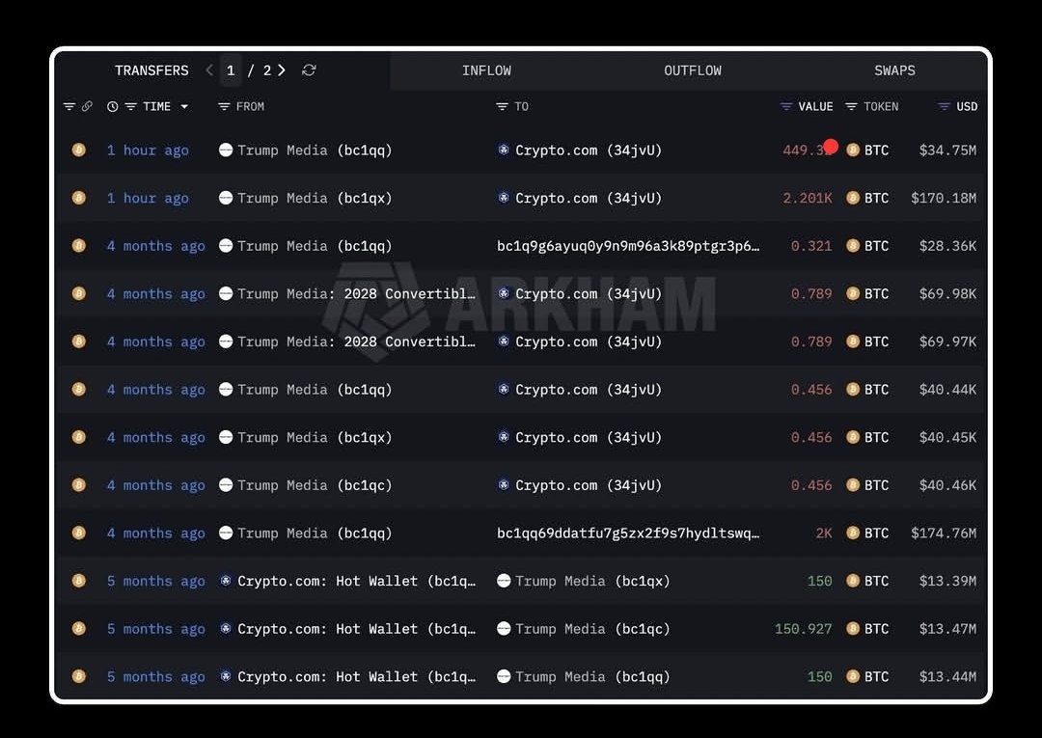This screenshot has height=738, width=1042.
Task: Open the VALUE column filter
Action: point(786,106)
